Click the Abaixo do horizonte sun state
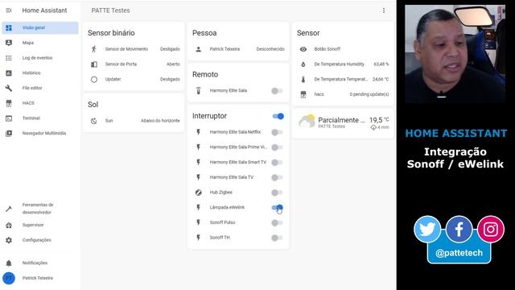Image resolution: width=515 pixels, height=290 pixels. click(160, 121)
